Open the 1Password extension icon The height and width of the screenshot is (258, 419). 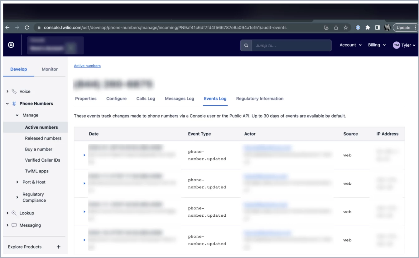tap(358, 28)
